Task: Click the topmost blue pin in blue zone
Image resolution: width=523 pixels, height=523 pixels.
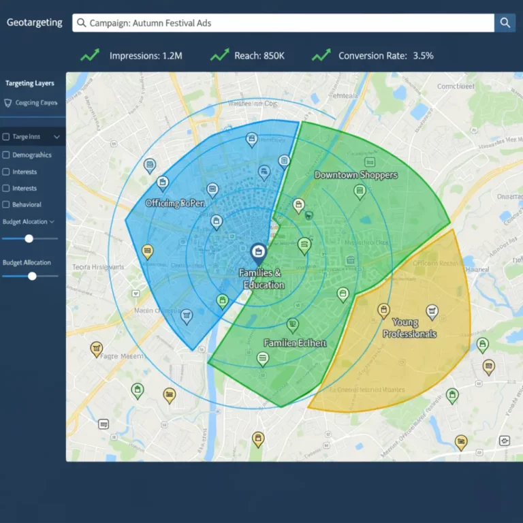Action: click(x=252, y=140)
